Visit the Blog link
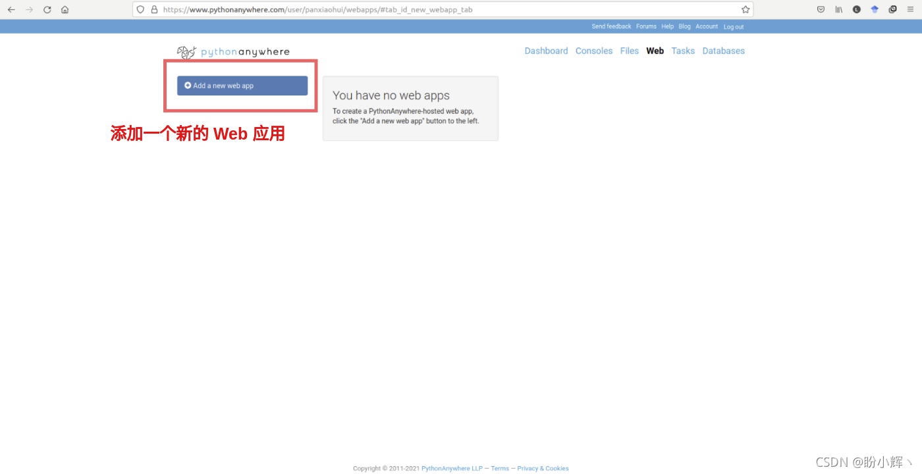 pyautogui.click(x=685, y=26)
